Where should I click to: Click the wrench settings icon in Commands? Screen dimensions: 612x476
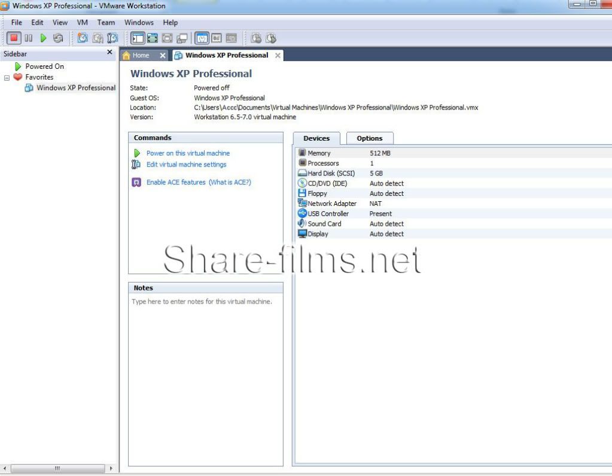click(136, 165)
